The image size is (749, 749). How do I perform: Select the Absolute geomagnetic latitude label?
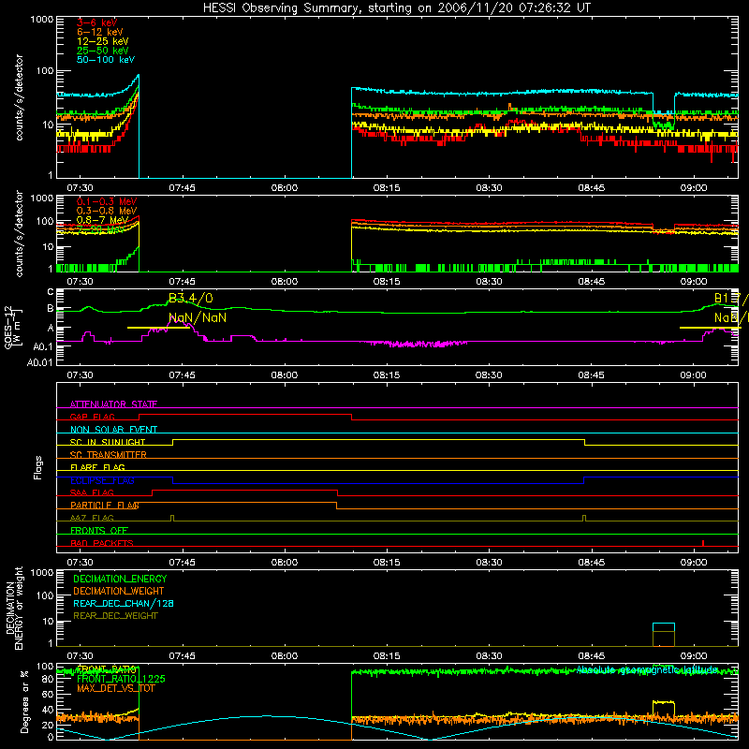647,669
